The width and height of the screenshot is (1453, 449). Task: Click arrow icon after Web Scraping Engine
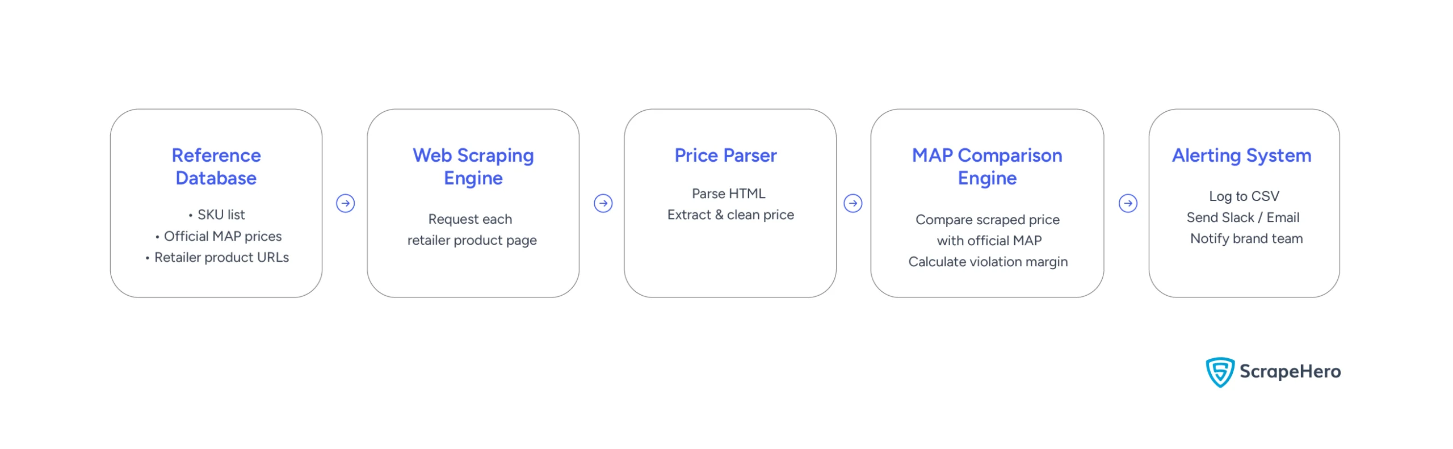tap(603, 203)
